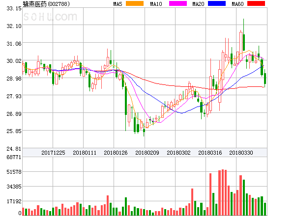This screenshot has height=216, width=295.
Task: Click the 68771 volume axis label
Action: click(14, 157)
